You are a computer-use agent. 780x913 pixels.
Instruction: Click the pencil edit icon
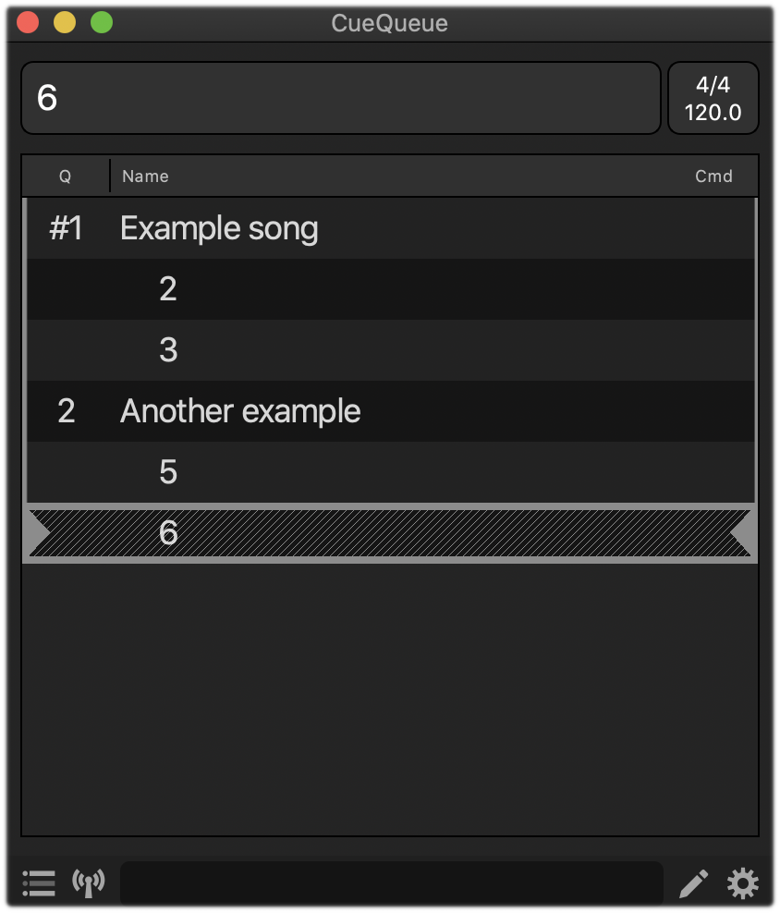693,884
